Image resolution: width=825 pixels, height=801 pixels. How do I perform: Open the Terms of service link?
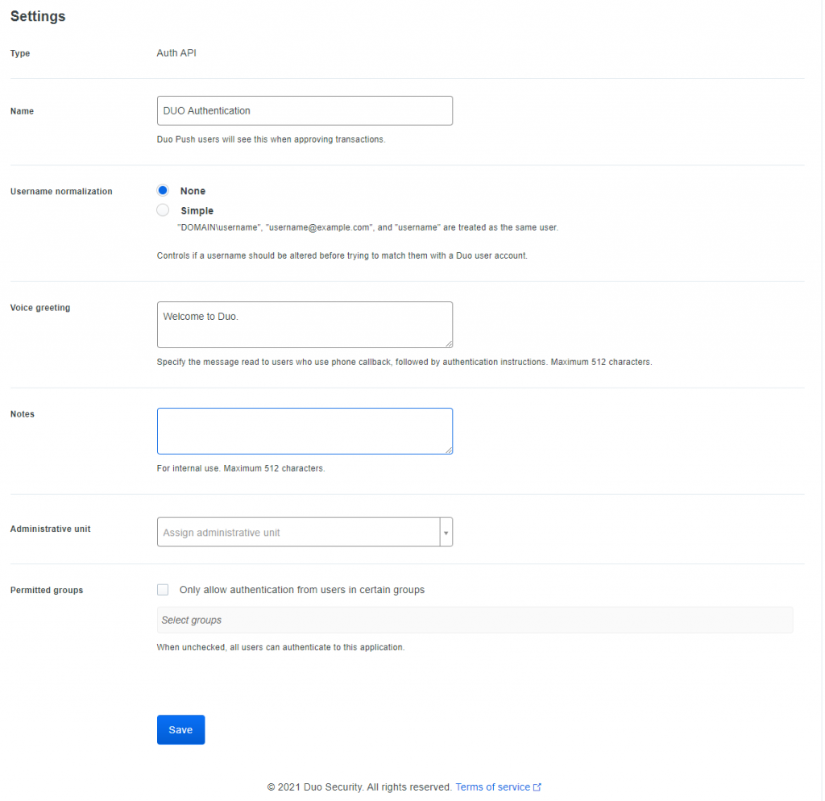coord(492,786)
